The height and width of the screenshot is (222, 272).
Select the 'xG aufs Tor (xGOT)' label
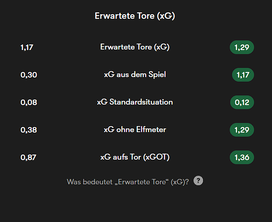[x=135, y=157]
